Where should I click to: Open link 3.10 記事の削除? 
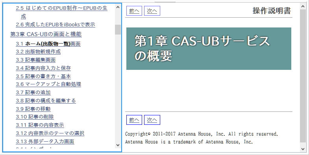coord(35,117)
